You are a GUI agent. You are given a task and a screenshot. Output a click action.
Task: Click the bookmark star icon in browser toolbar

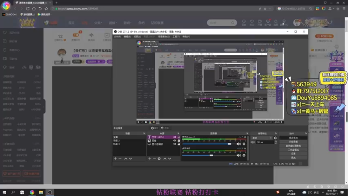tap(46, 9)
